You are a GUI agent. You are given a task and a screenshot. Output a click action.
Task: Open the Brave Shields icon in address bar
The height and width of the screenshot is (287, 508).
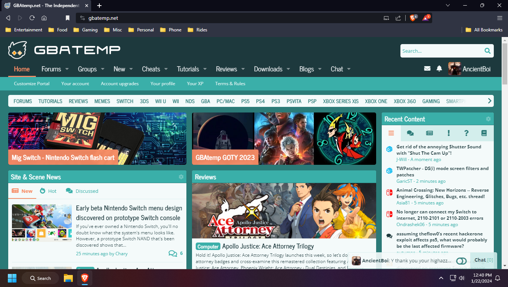coord(413,18)
